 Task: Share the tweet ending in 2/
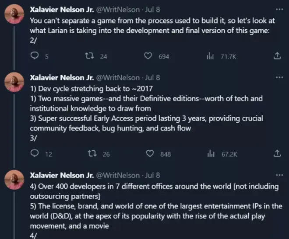click(x=277, y=56)
